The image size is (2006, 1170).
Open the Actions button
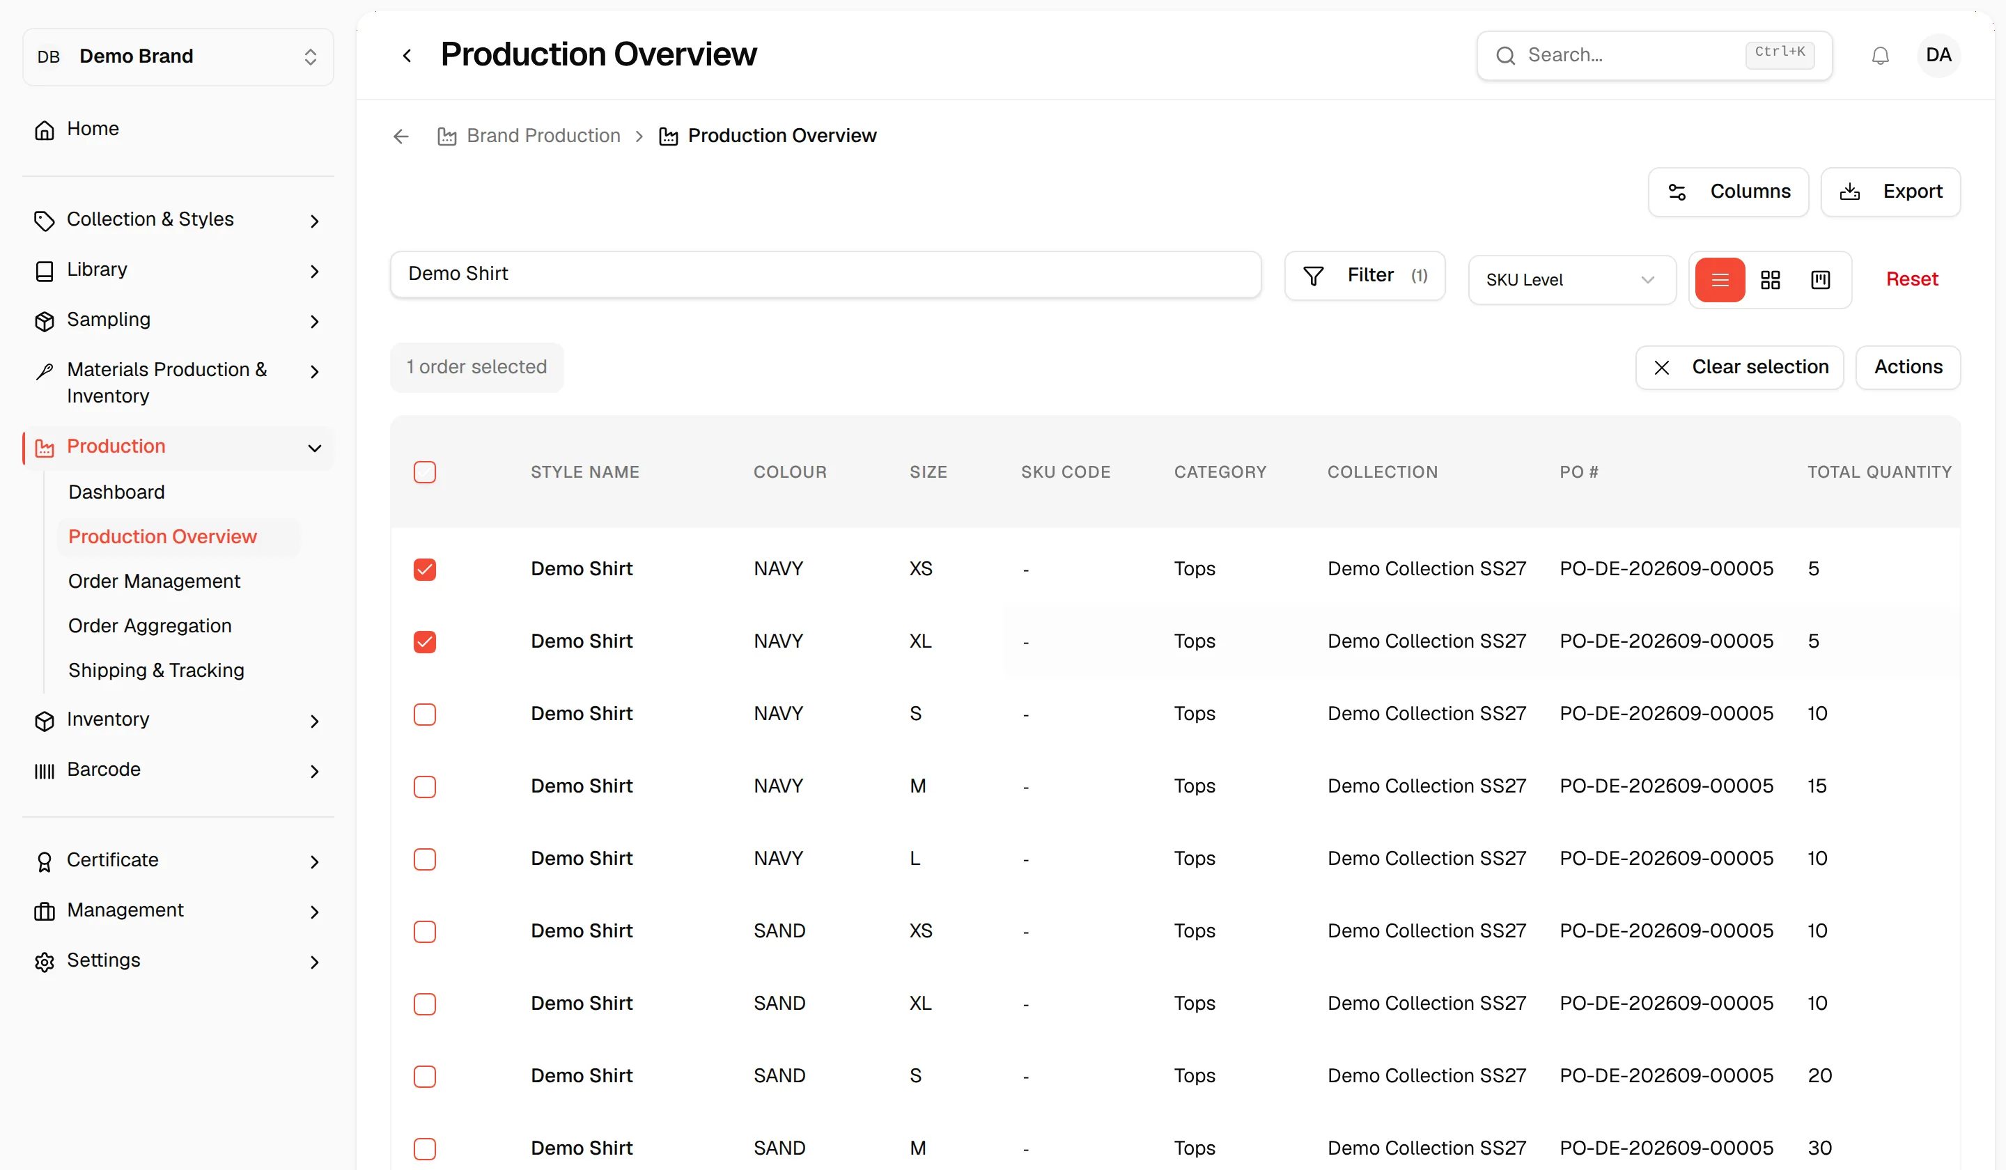[x=1907, y=367]
